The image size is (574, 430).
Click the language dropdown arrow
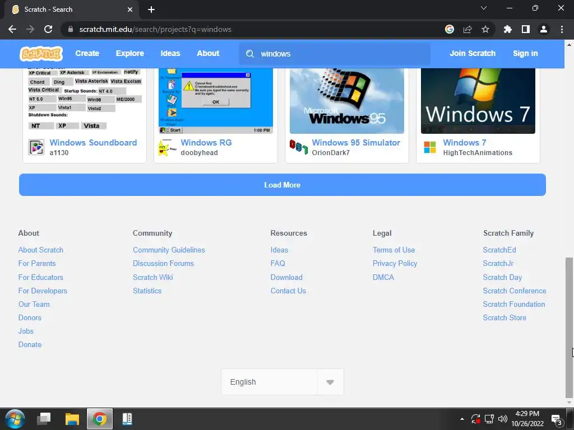coord(330,382)
